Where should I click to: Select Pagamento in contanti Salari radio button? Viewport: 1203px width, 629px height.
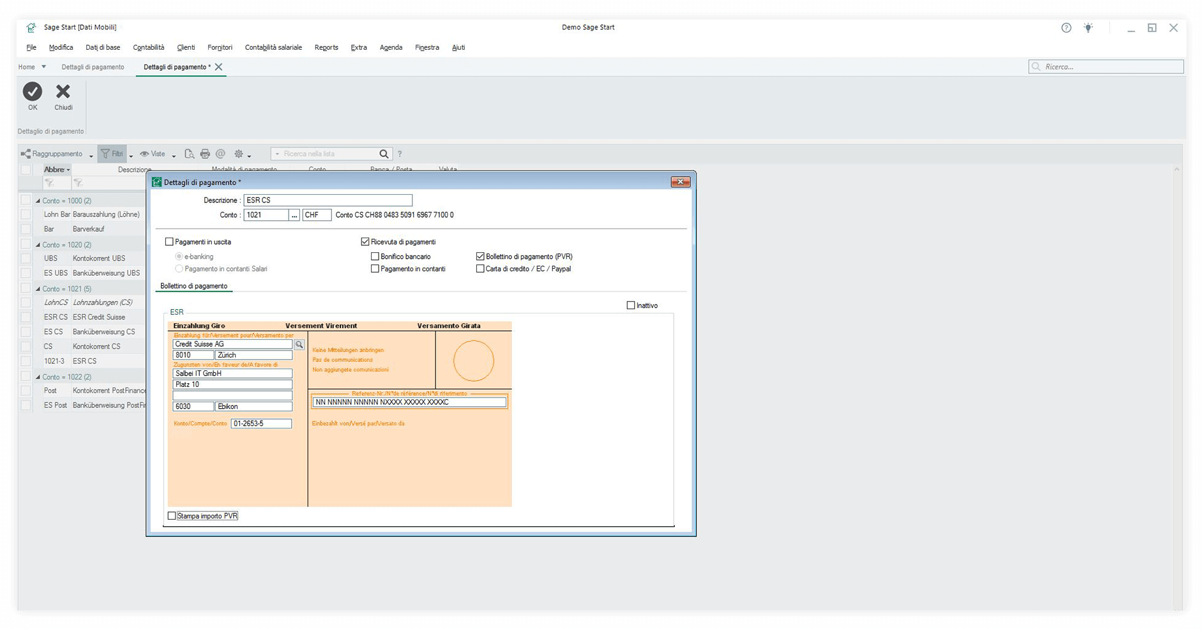coord(179,269)
